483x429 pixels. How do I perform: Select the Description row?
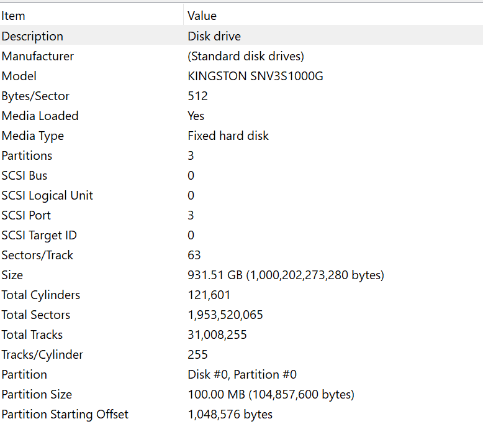32,36
